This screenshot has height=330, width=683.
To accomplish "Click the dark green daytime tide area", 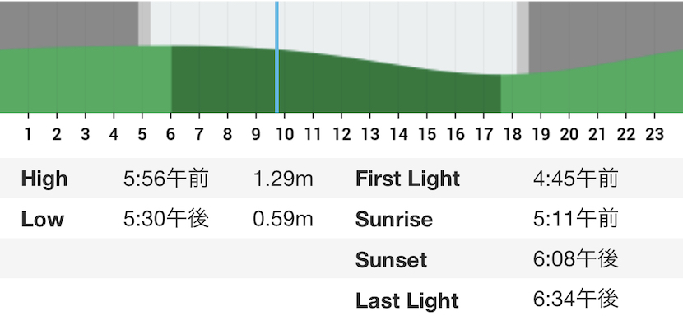I will (x=336, y=87).
